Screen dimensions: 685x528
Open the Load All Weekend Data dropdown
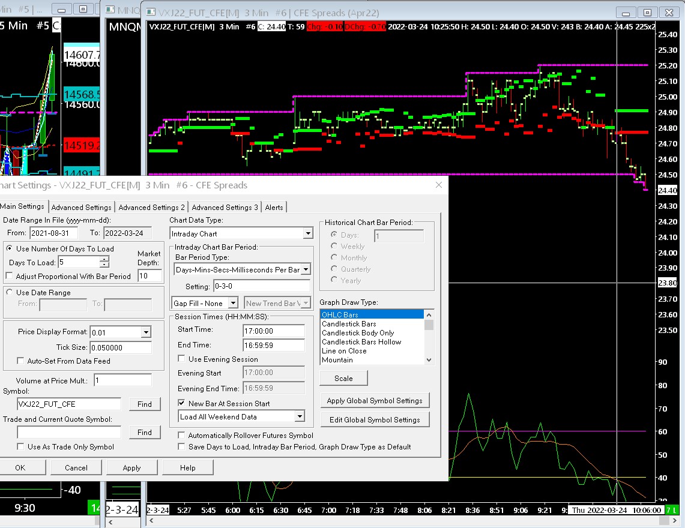pos(300,416)
